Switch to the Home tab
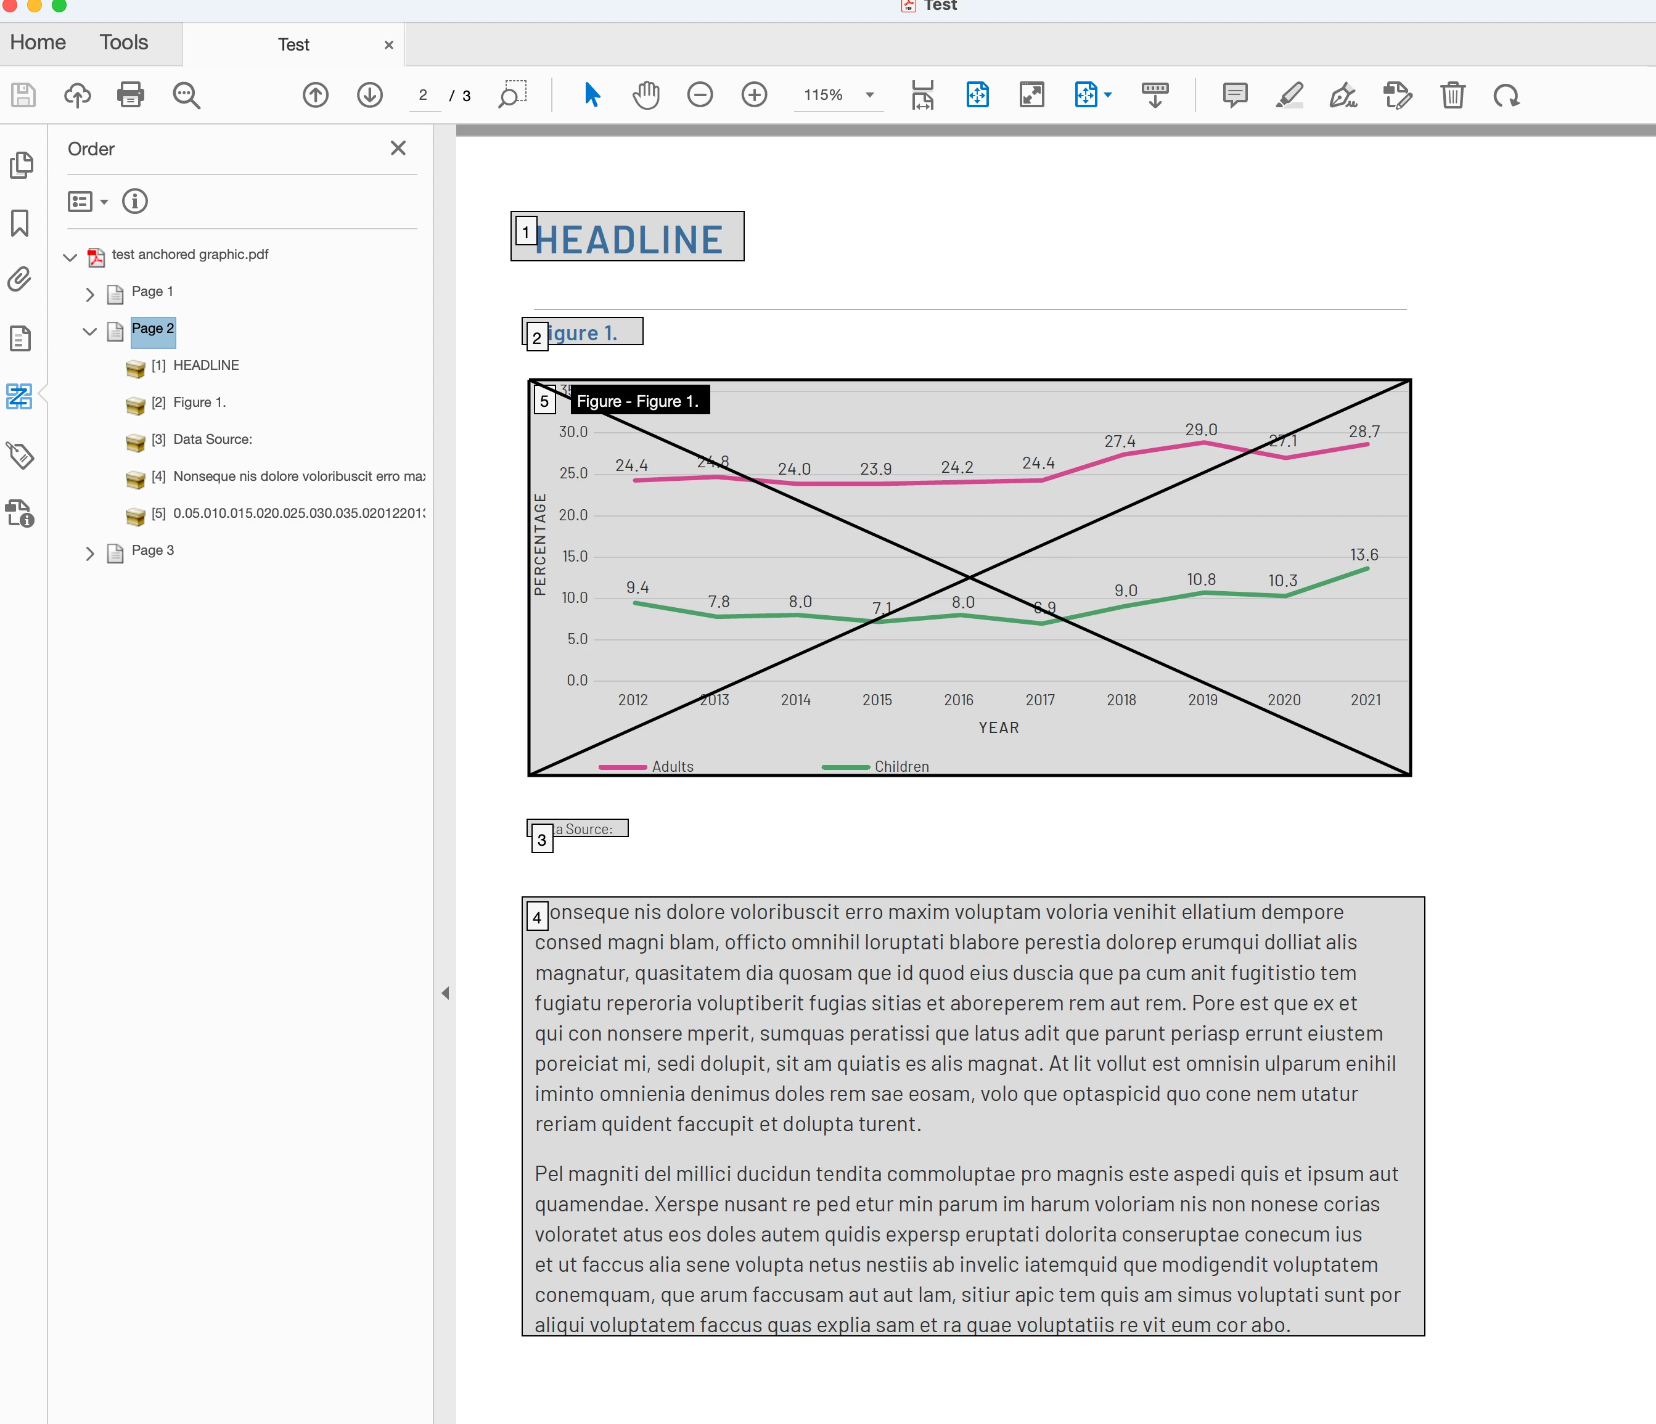This screenshot has height=1424, width=1656. [38, 43]
